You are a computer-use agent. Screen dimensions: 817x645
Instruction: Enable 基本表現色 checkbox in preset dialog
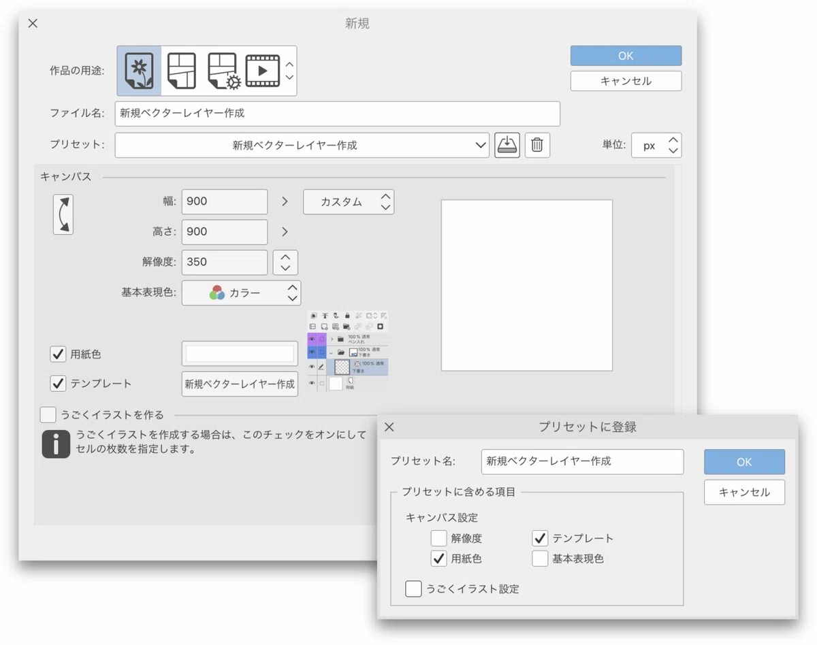[x=540, y=559]
